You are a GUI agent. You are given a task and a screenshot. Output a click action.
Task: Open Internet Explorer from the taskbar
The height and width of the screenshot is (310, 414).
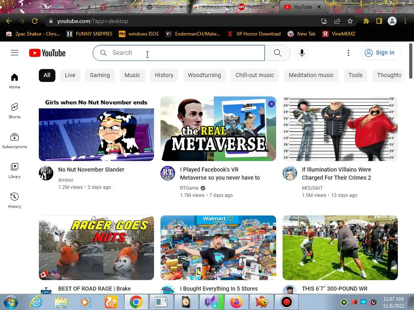click(36, 302)
